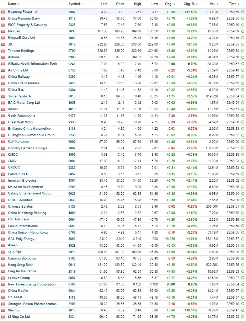Click the flag icon in the CNOOC row
Image resolution: width=246 pixels, height=321 pixels.
click(x=3, y=167)
